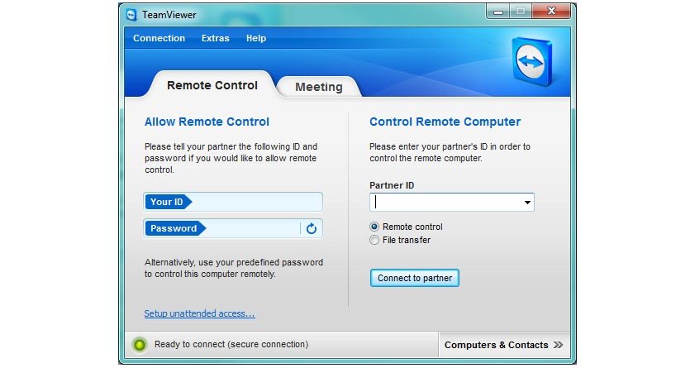Click the Your ID field
The height and width of the screenshot is (368, 695).
click(233, 202)
